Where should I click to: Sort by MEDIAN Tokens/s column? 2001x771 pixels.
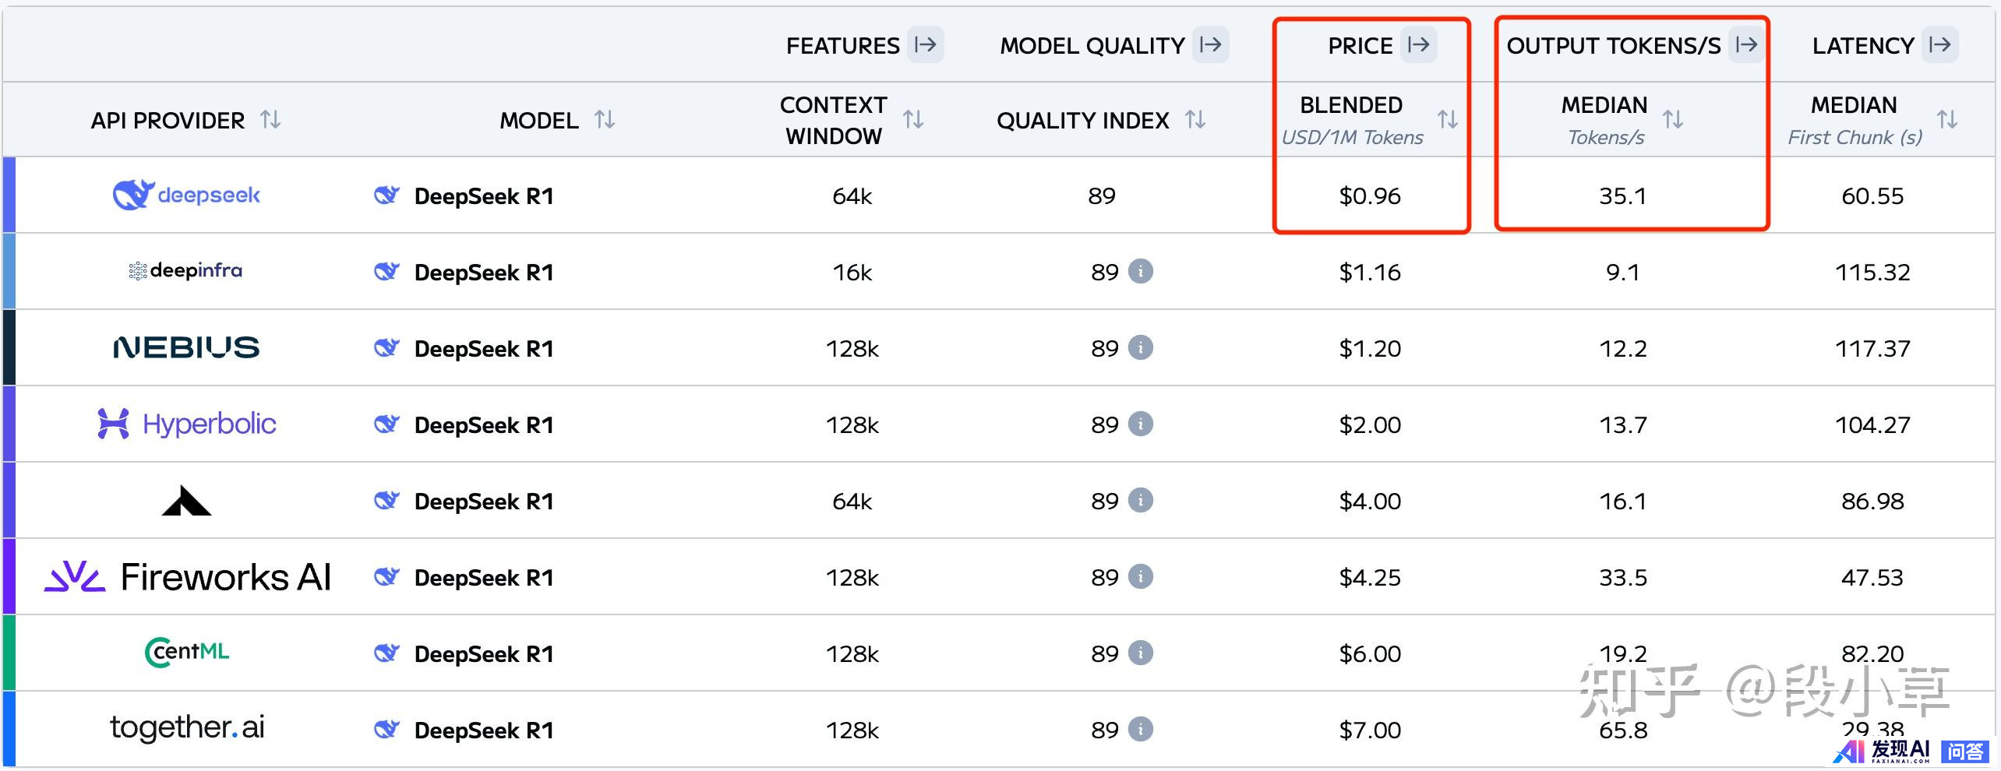[1673, 120]
